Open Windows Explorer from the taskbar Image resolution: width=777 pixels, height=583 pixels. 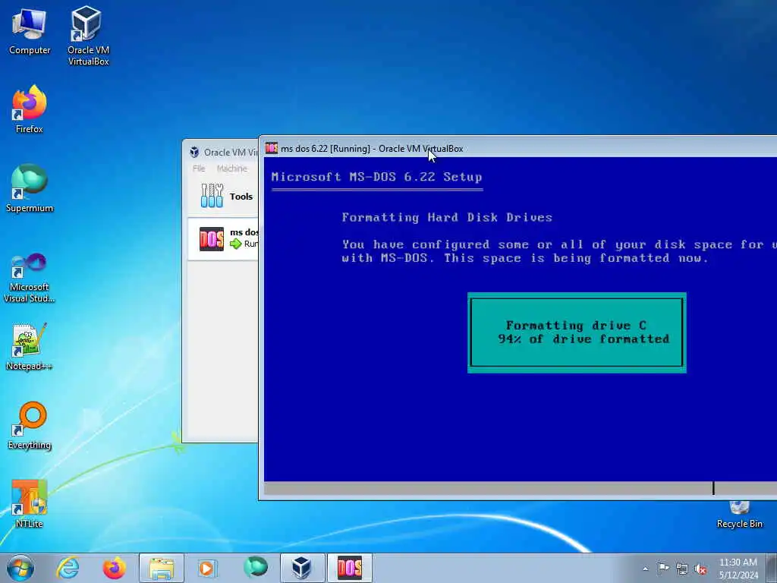[x=161, y=568]
